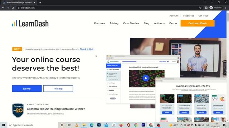Open Windows Start menu

4,125
